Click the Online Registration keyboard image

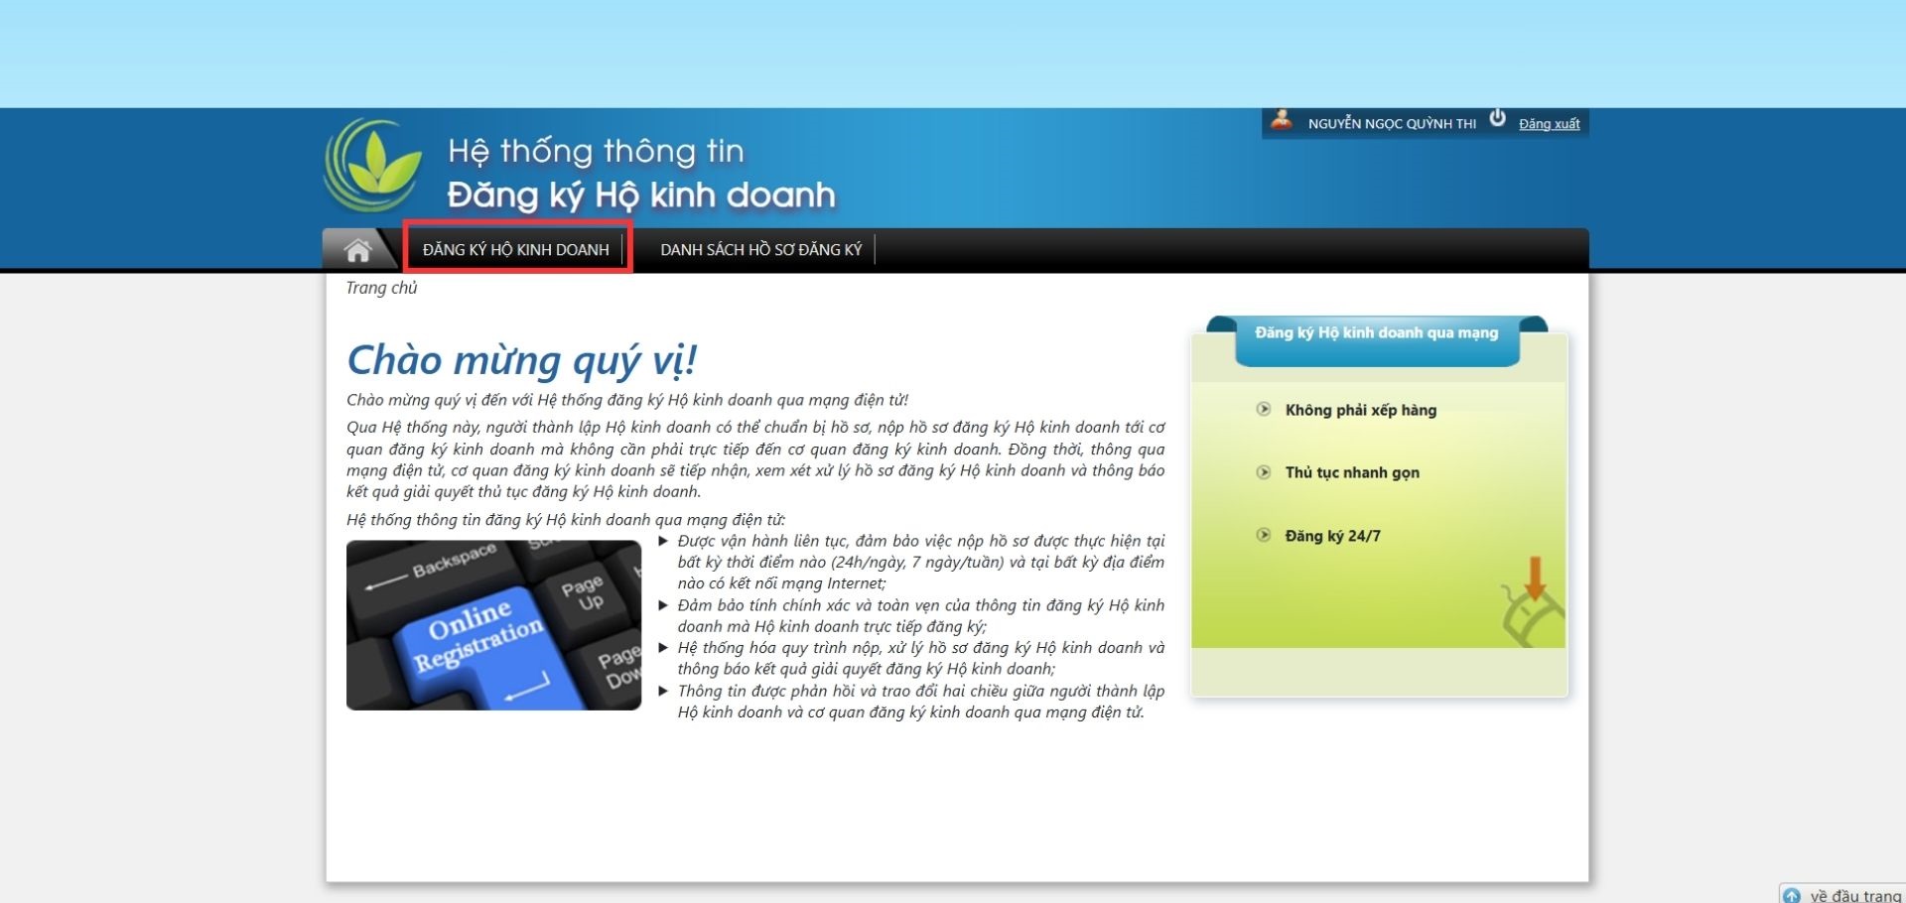pyautogui.click(x=493, y=625)
